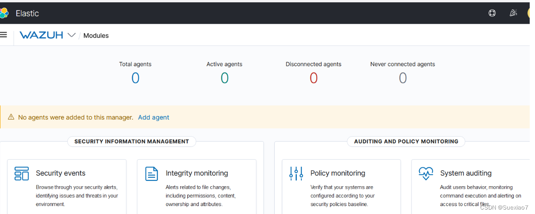Click the Policy monitoring description text
The height and width of the screenshot is (214, 535).
point(343,196)
